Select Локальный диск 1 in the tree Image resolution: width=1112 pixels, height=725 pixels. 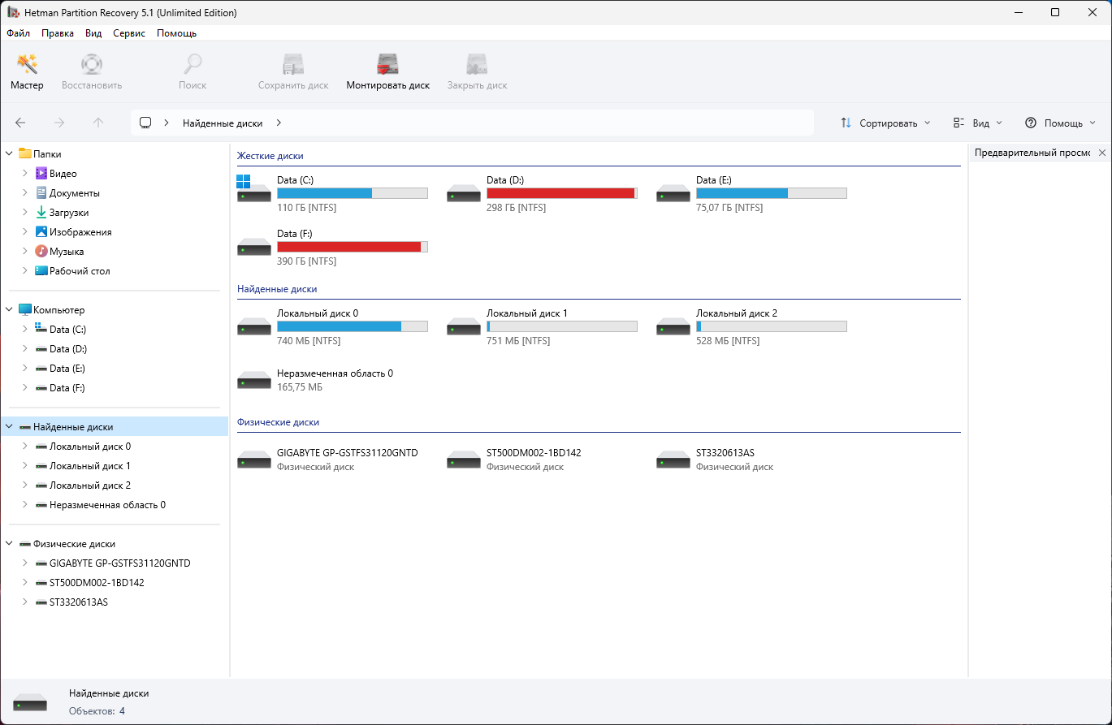coord(90,465)
